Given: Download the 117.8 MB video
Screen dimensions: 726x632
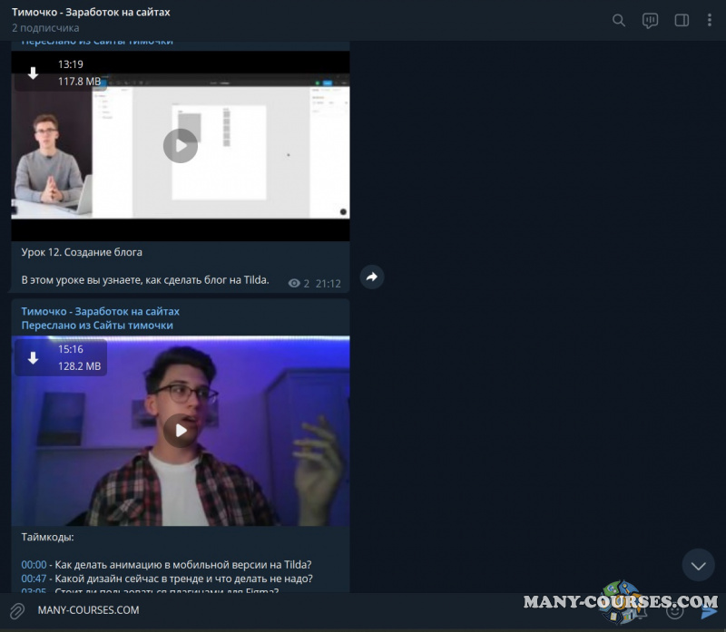Looking at the screenshot, I should [34, 73].
